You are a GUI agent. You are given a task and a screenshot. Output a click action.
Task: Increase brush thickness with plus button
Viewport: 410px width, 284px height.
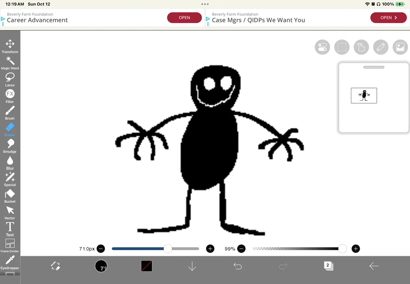pyautogui.click(x=210, y=249)
